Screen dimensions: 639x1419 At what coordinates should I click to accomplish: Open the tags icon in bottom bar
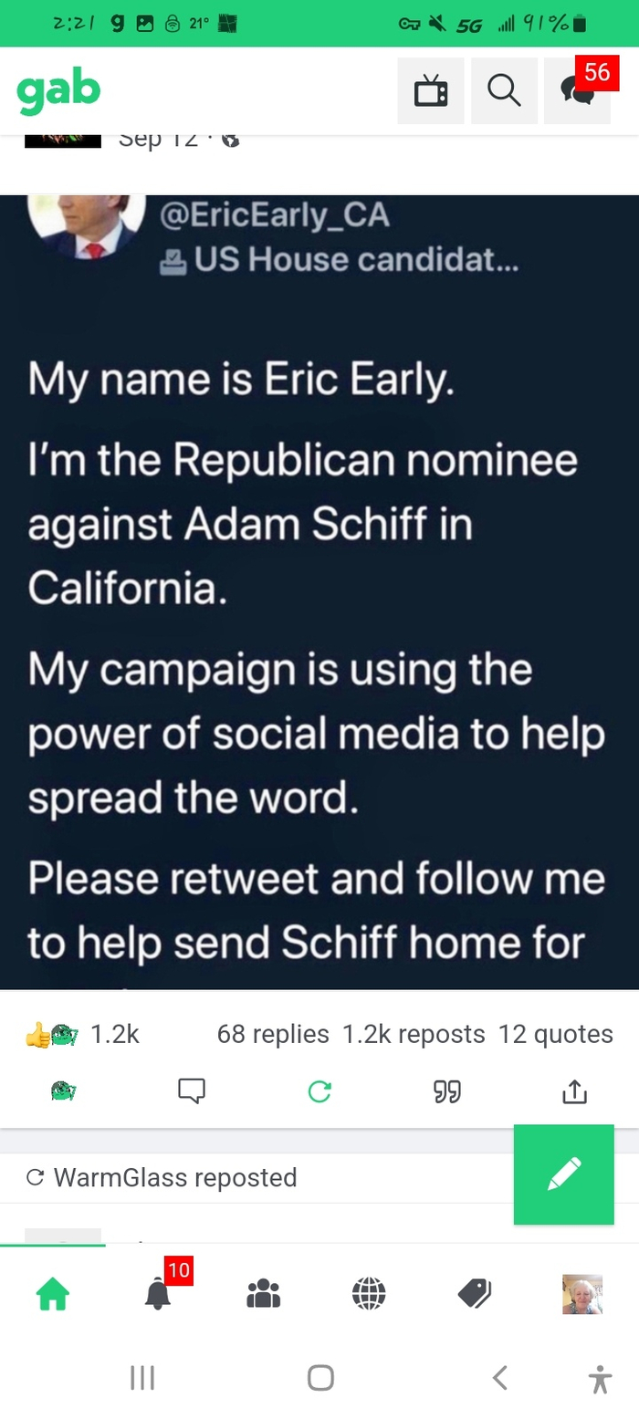[x=475, y=1293]
